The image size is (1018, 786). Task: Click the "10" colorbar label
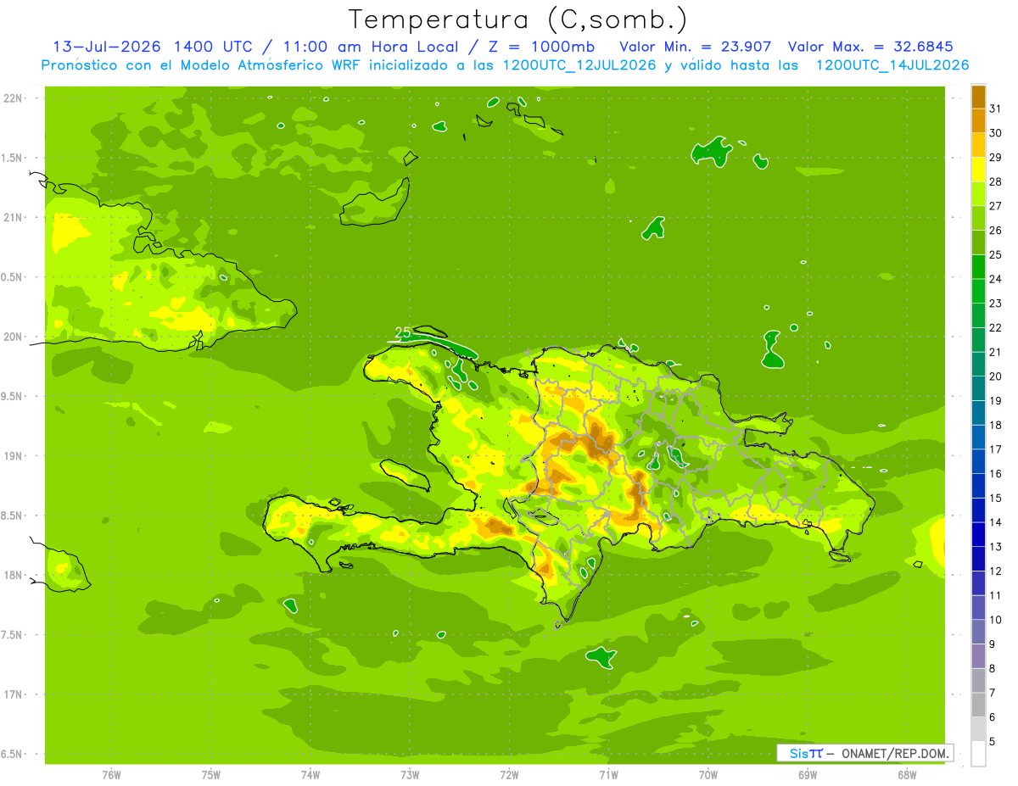pyautogui.click(x=996, y=620)
